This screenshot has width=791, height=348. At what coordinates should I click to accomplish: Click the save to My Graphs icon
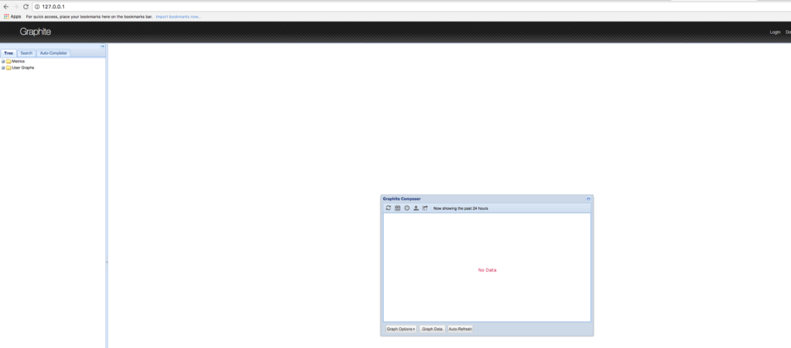click(426, 208)
